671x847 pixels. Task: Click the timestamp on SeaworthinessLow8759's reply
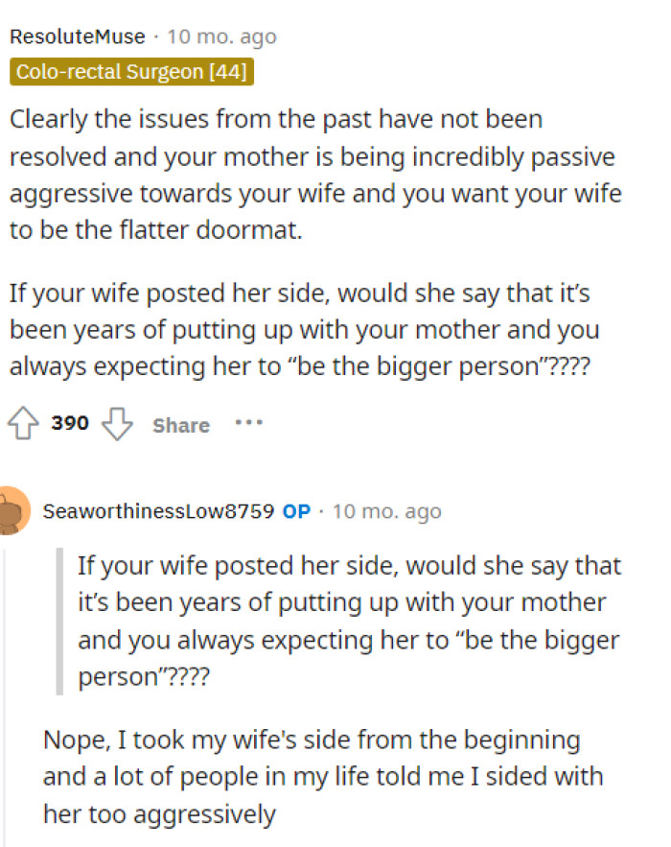386,510
